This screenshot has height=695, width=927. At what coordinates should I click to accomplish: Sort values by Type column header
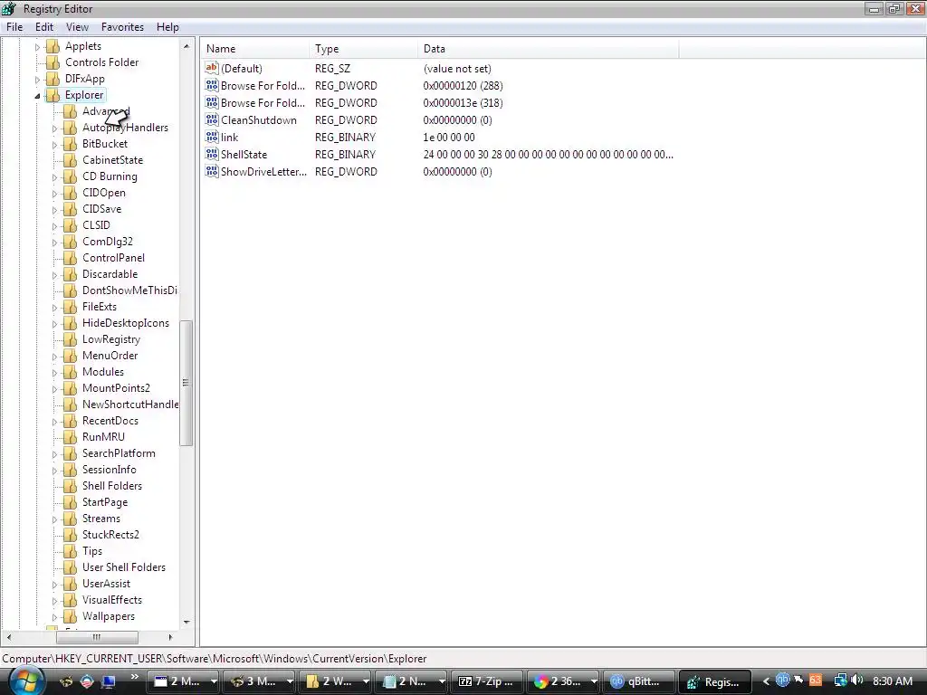(364, 49)
